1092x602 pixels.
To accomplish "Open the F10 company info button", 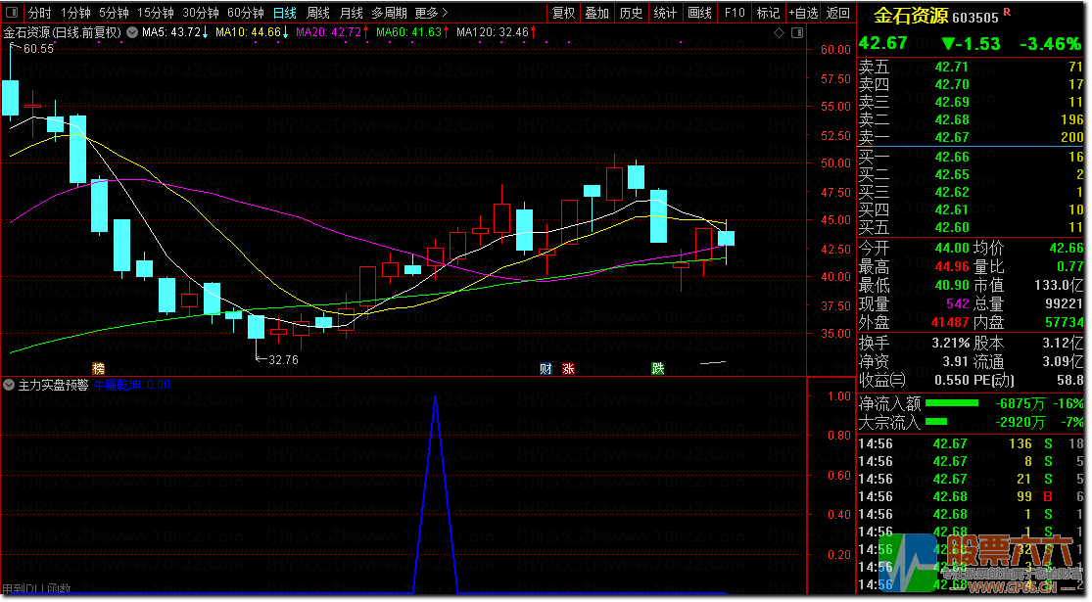I will point(734,13).
